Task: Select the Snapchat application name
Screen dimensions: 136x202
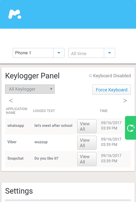Action: 16,158
